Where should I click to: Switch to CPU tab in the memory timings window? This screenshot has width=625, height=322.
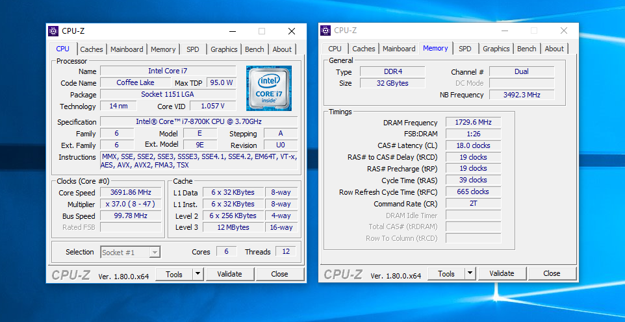pos(335,49)
